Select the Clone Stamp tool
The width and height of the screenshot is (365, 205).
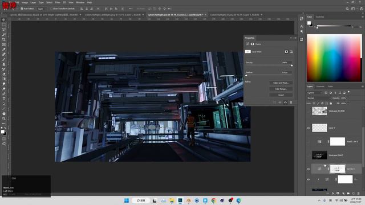point(4,64)
